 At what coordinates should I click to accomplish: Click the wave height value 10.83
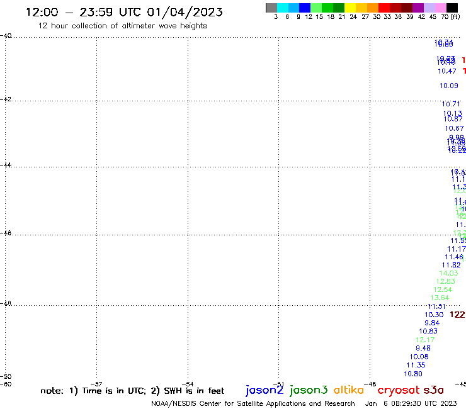tap(428, 331)
